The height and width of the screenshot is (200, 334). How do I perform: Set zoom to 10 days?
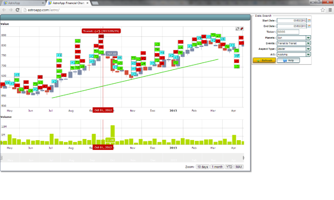(x=202, y=167)
